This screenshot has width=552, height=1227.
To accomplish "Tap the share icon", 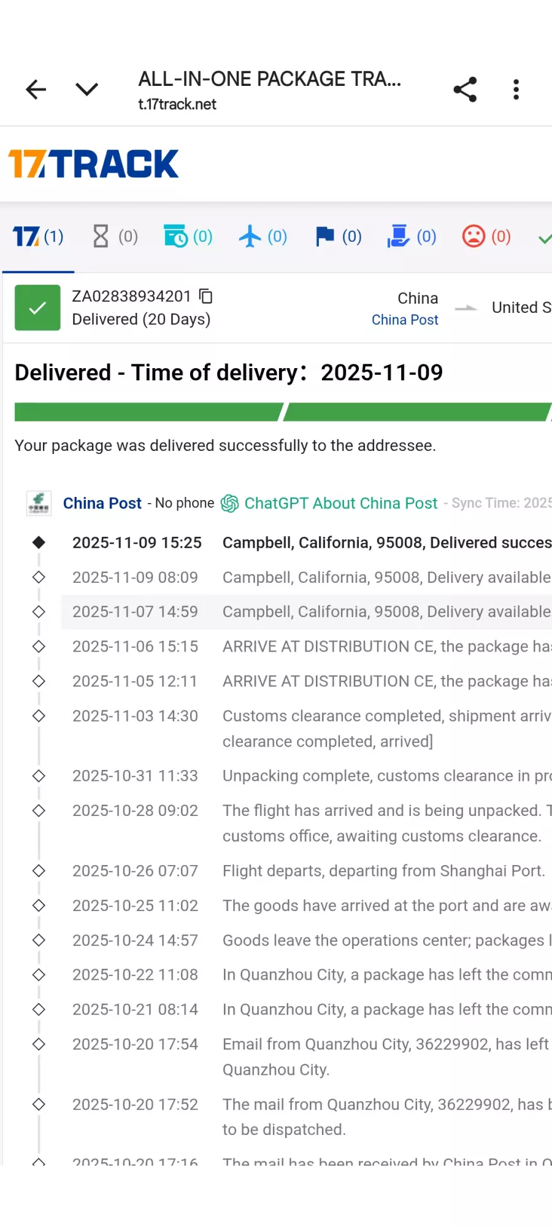I will pyautogui.click(x=465, y=90).
